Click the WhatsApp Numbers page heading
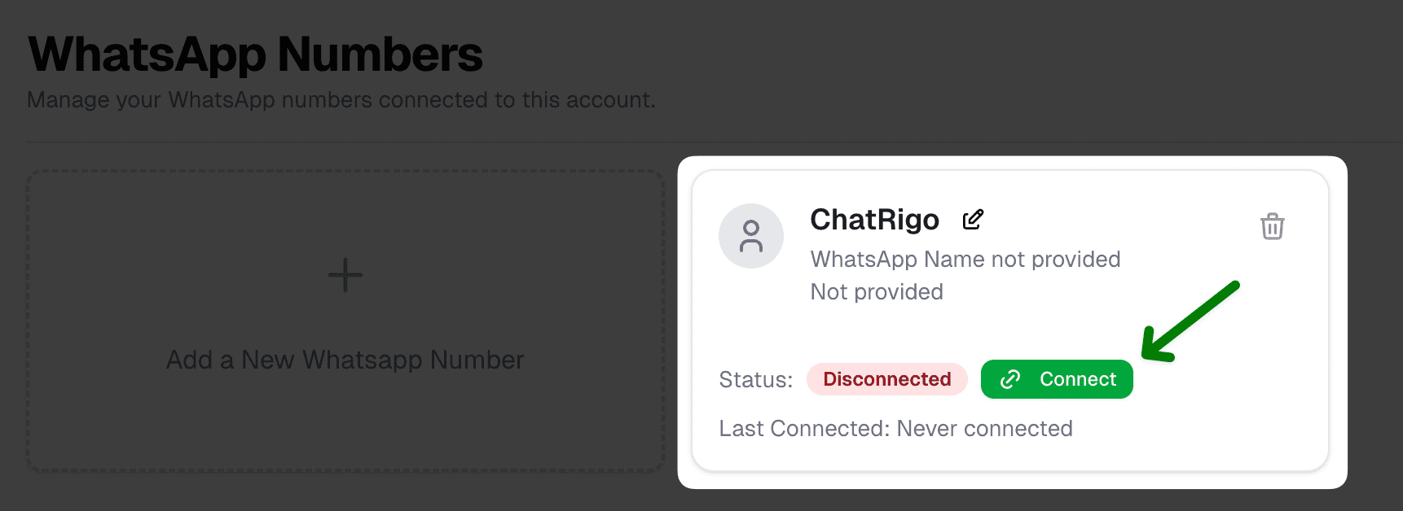Image resolution: width=1403 pixels, height=511 pixels. 255,55
